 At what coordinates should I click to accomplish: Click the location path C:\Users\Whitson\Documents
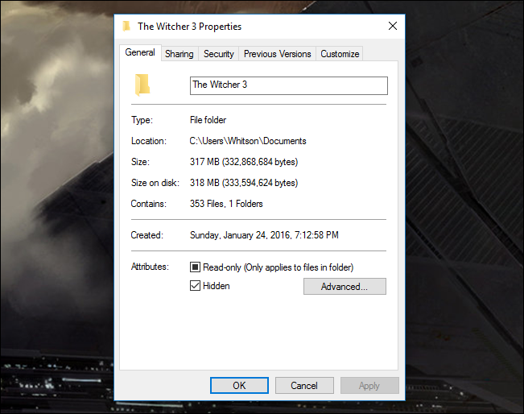click(x=248, y=141)
